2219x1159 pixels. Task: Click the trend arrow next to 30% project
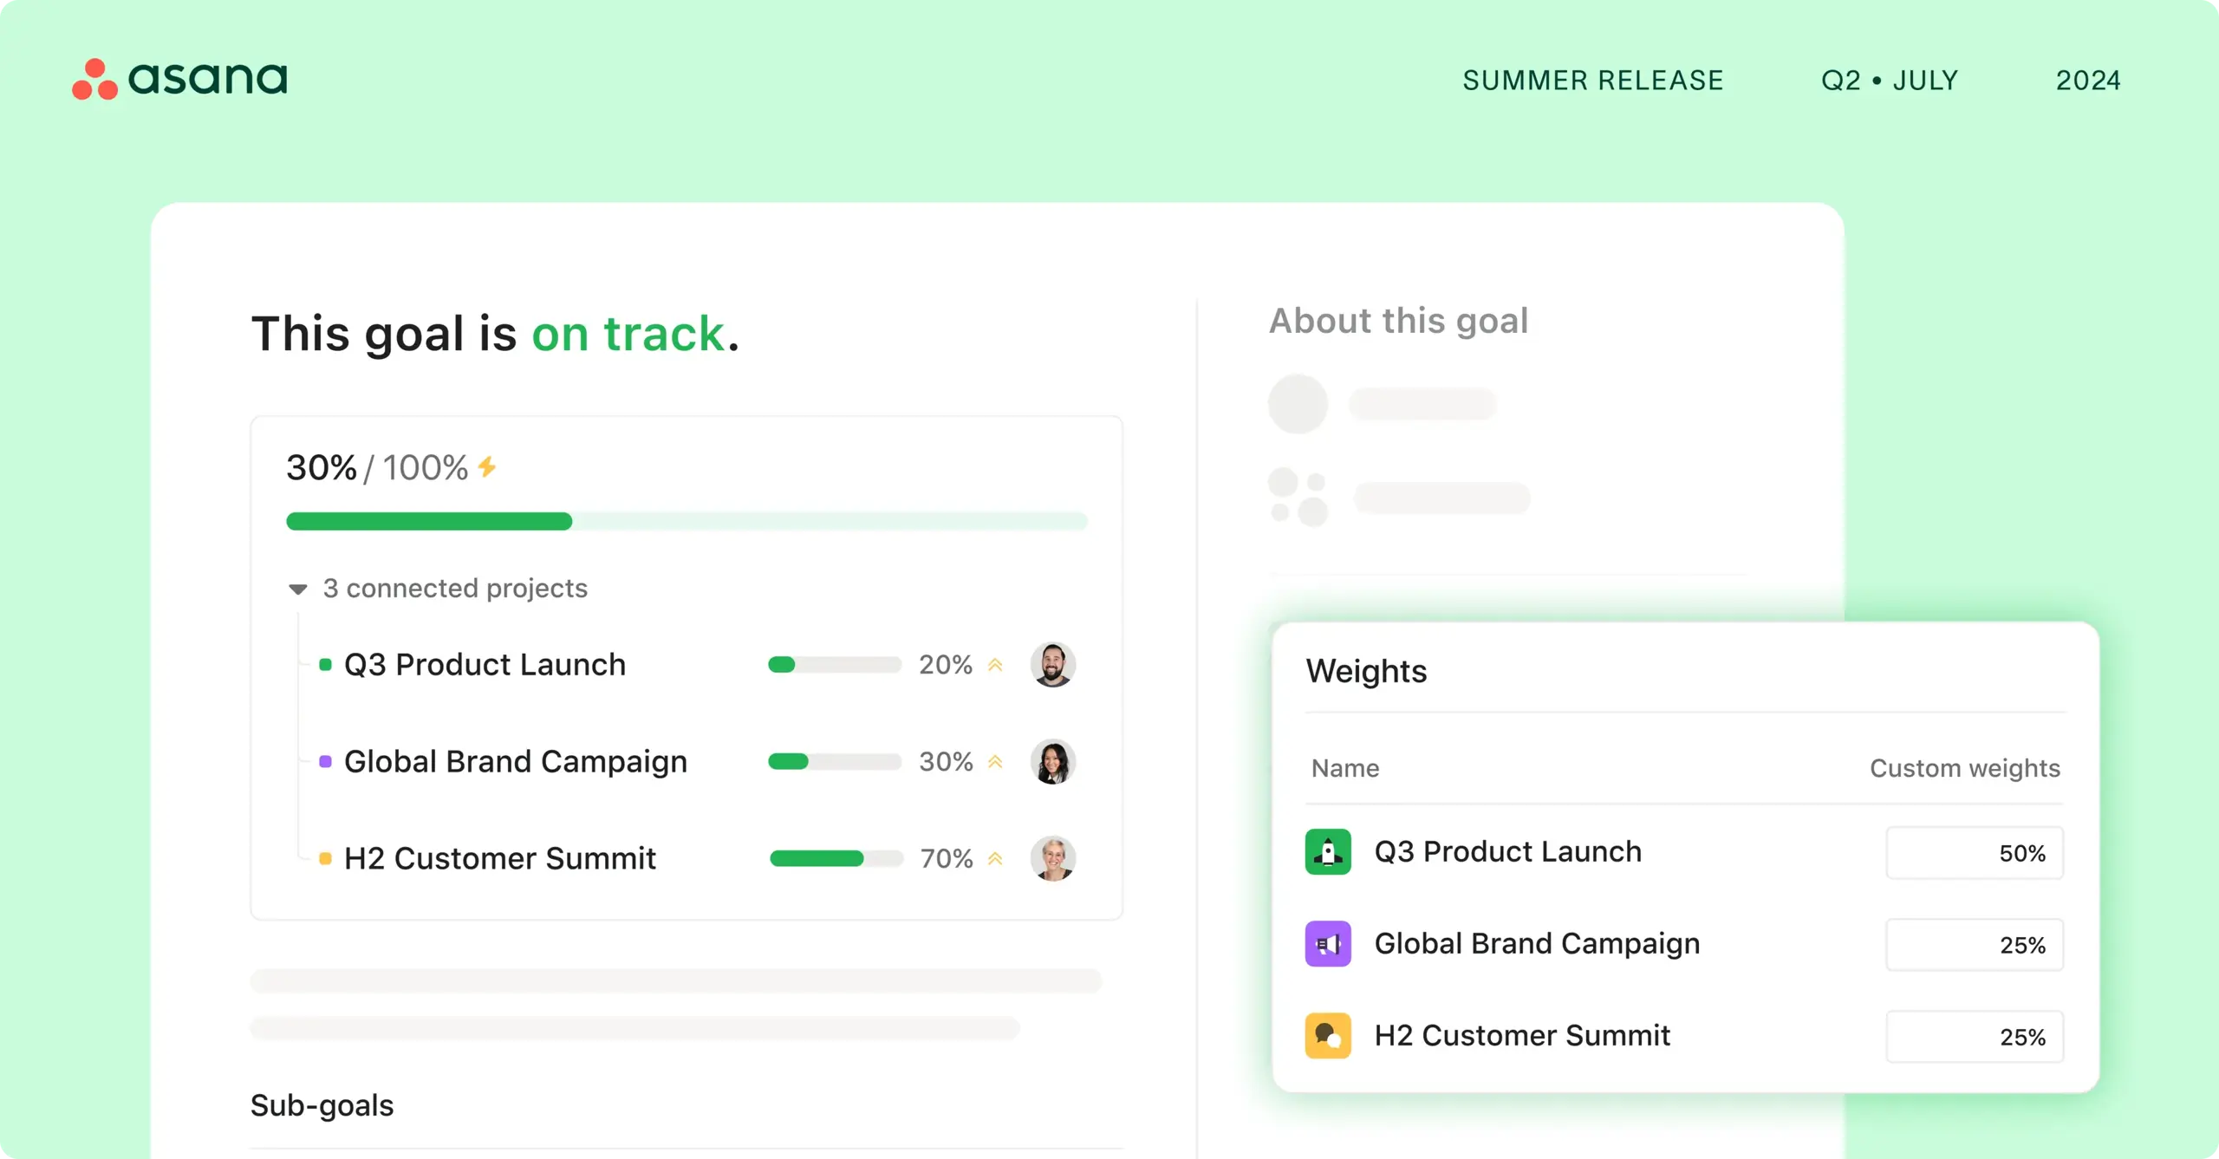point(995,762)
